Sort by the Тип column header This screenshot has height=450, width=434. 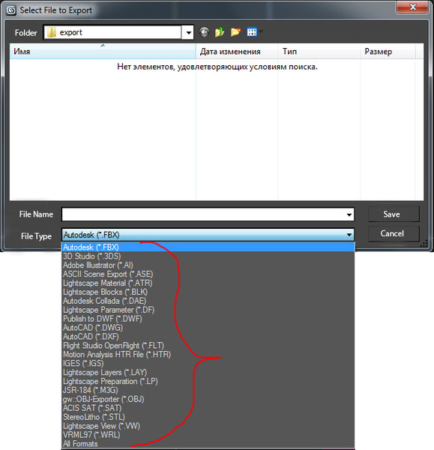click(x=319, y=52)
